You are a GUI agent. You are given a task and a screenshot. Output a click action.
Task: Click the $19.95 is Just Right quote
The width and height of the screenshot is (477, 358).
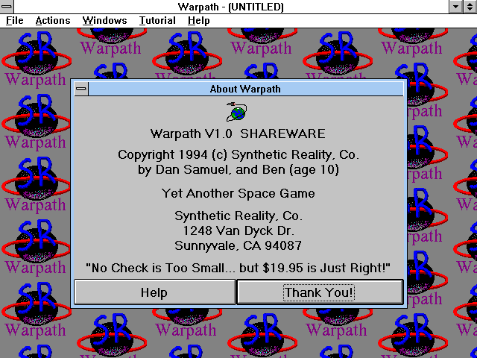point(238,268)
